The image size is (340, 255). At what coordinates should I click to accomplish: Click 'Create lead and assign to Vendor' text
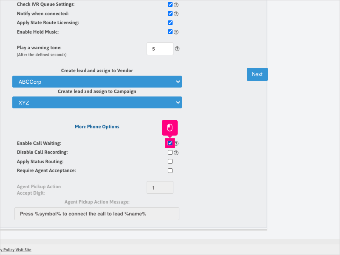(97, 71)
